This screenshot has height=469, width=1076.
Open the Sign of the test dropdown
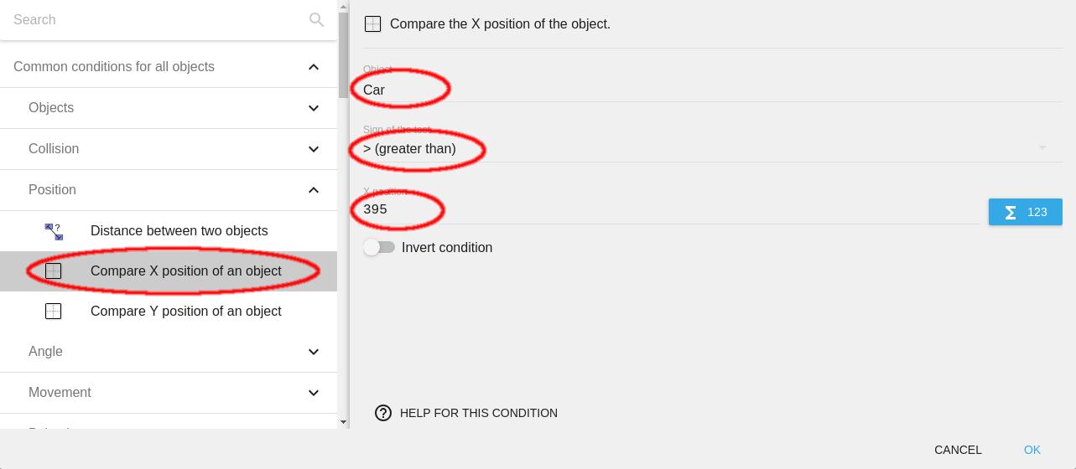(x=704, y=149)
